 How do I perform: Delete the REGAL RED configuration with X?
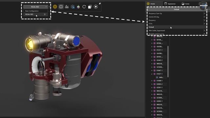(x=45, y=14)
